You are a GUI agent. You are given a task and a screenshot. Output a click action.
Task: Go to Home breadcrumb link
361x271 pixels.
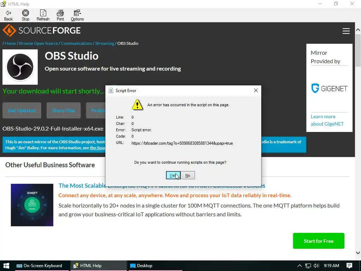[x=10, y=43]
